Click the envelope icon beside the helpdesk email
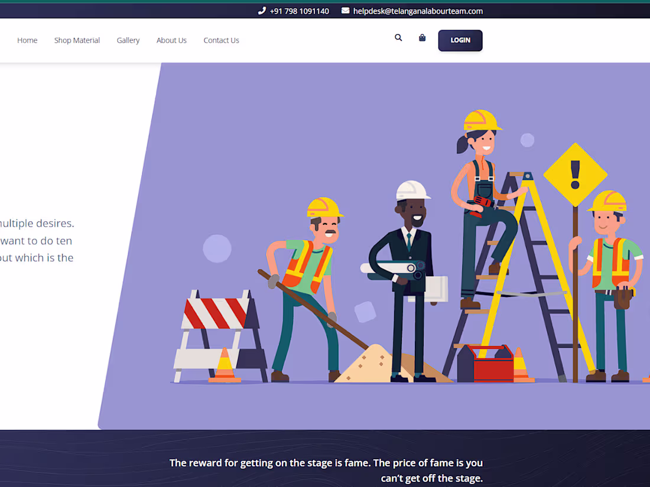The width and height of the screenshot is (650, 487). pyautogui.click(x=344, y=10)
